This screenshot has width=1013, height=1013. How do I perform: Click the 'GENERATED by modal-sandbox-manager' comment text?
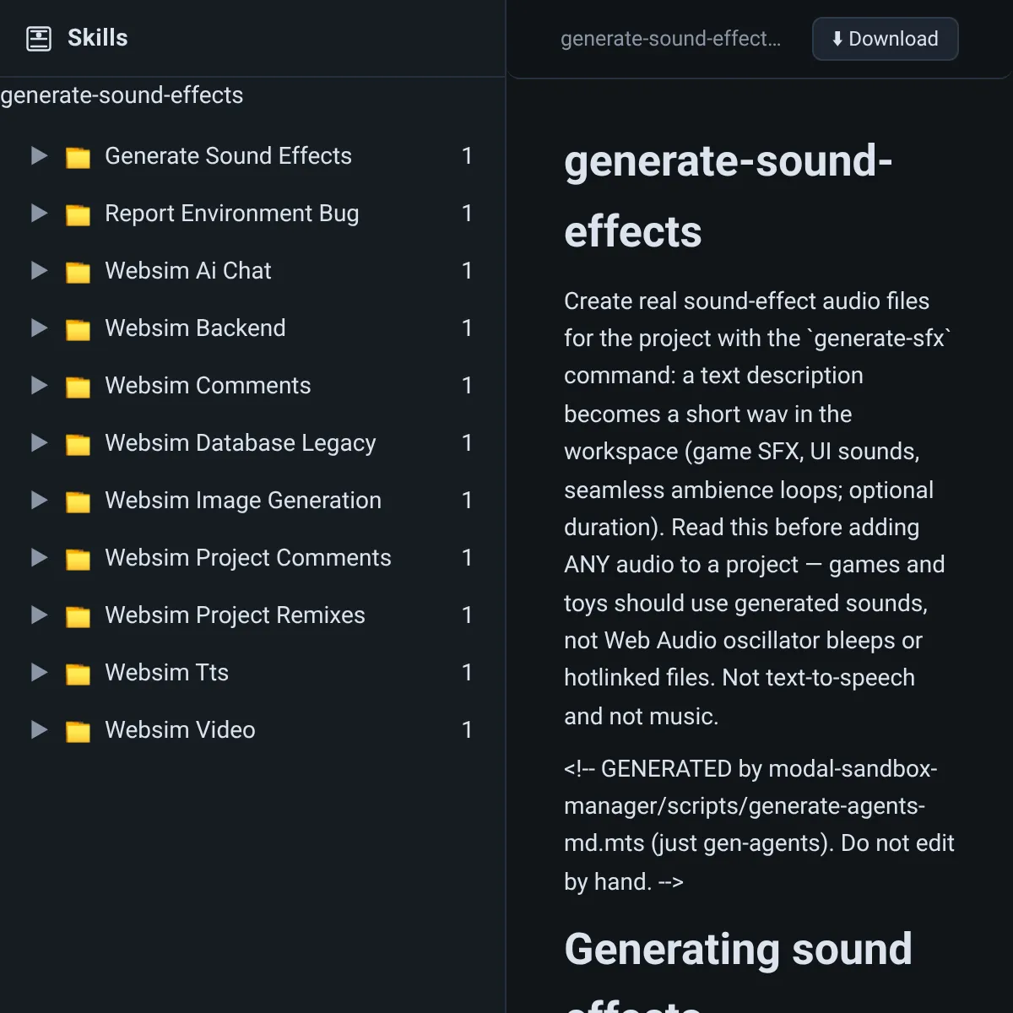[759, 825]
